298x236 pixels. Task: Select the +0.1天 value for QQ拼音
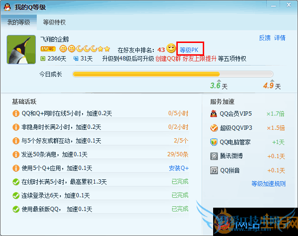(x=276, y=170)
